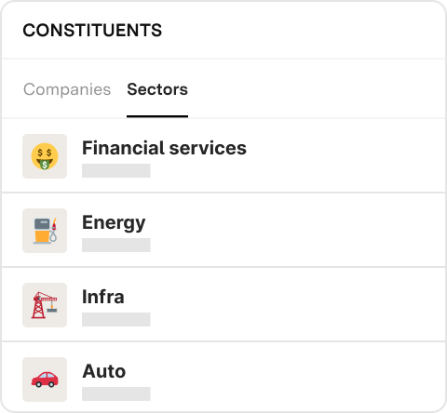This screenshot has height=413, width=447.
Task: Click the grey placeholder bar under Financial services
Action: pyautogui.click(x=116, y=170)
